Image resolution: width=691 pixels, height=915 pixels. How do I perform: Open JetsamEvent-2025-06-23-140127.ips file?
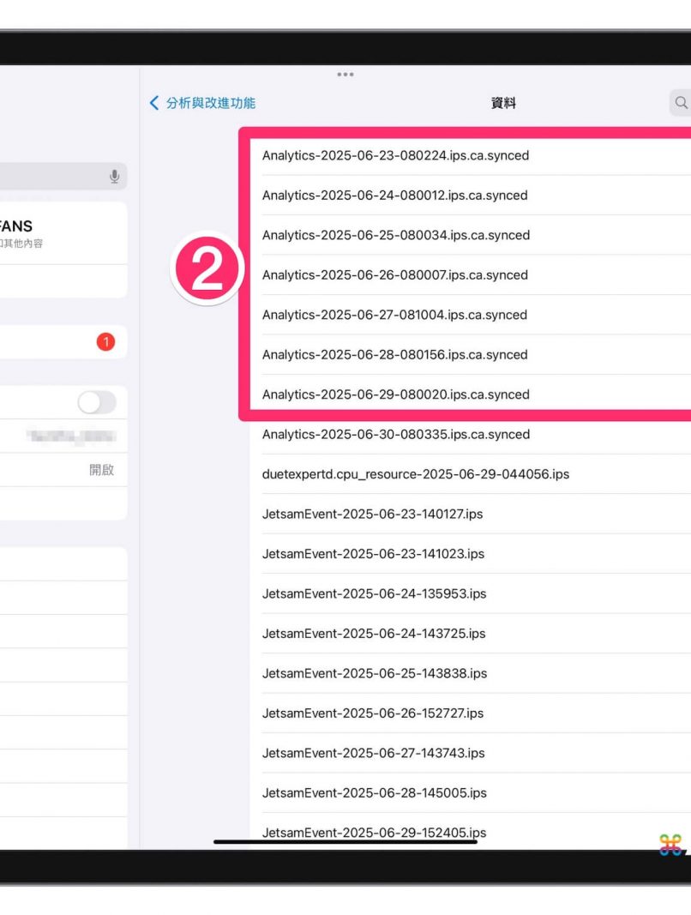click(372, 515)
